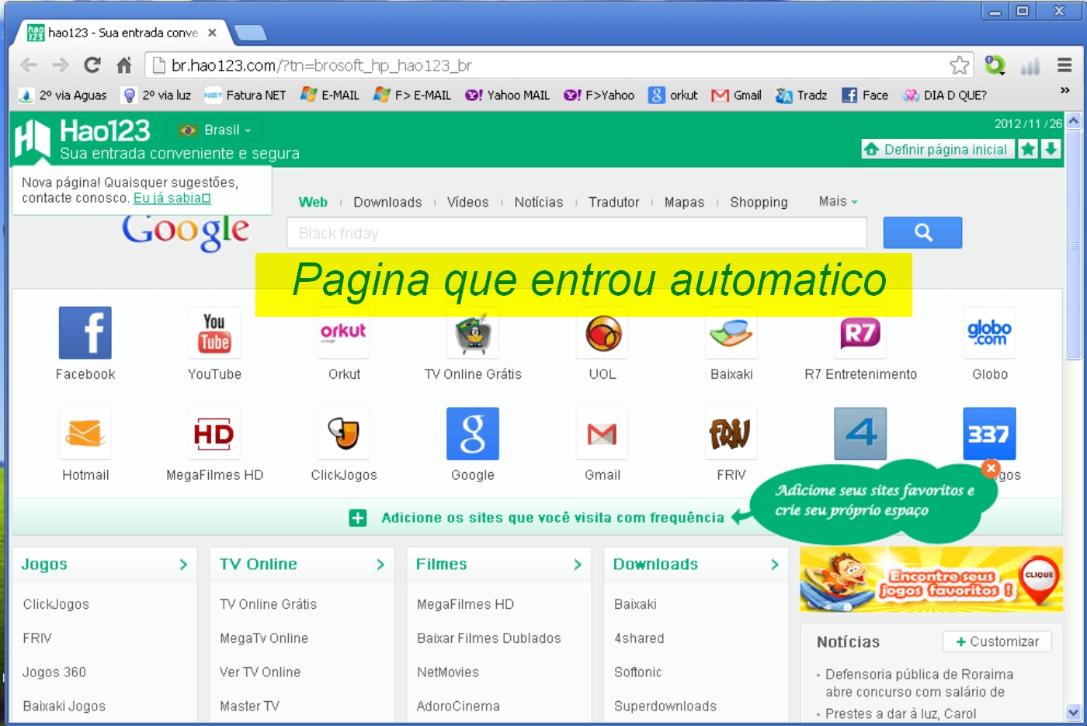
Task: Select the Notícias search tab
Action: pyautogui.click(x=539, y=202)
